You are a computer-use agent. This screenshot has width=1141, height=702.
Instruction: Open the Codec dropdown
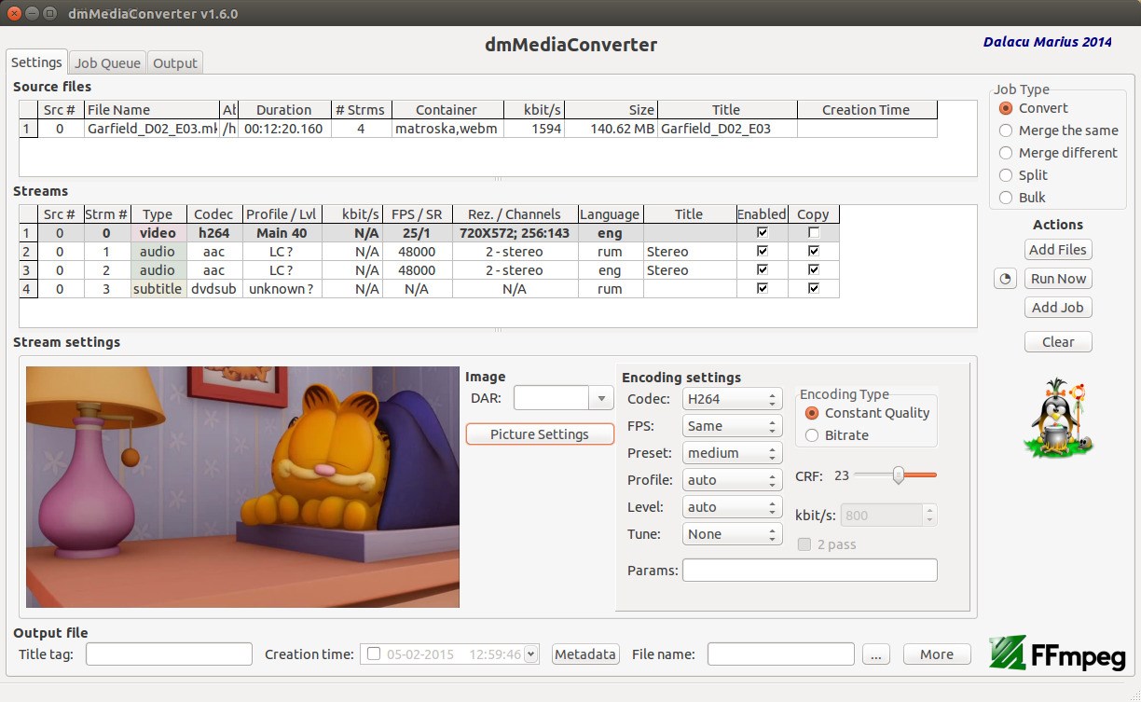click(732, 399)
